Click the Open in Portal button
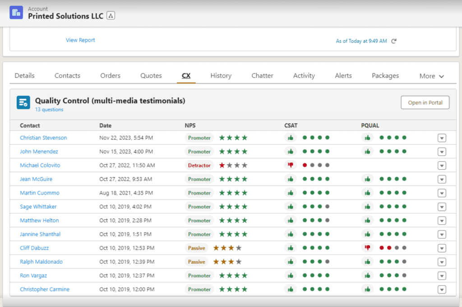The image size is (462, 307). (425, 103)
